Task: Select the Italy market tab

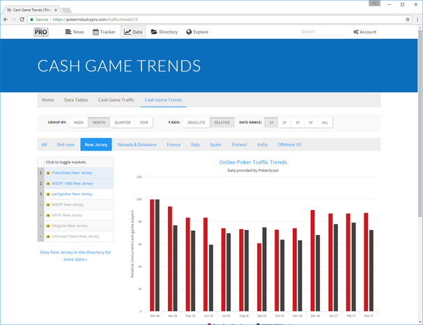Action: click(195, 144)
